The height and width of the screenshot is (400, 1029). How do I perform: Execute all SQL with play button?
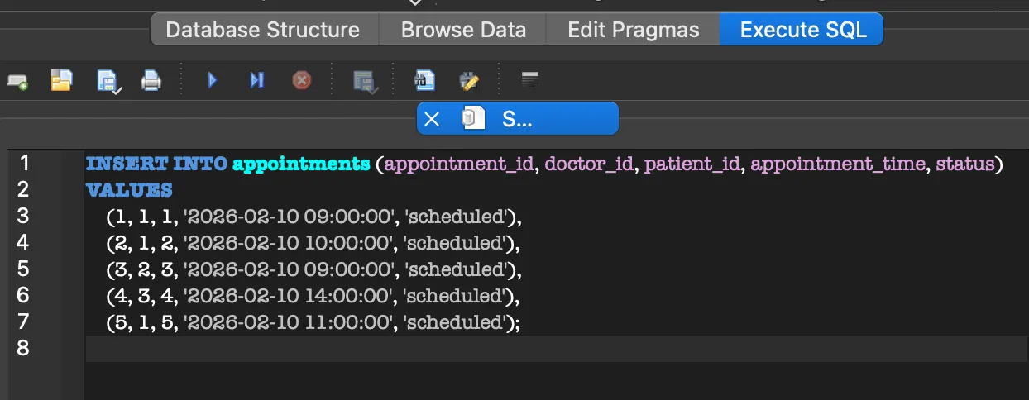pos(213,80)
